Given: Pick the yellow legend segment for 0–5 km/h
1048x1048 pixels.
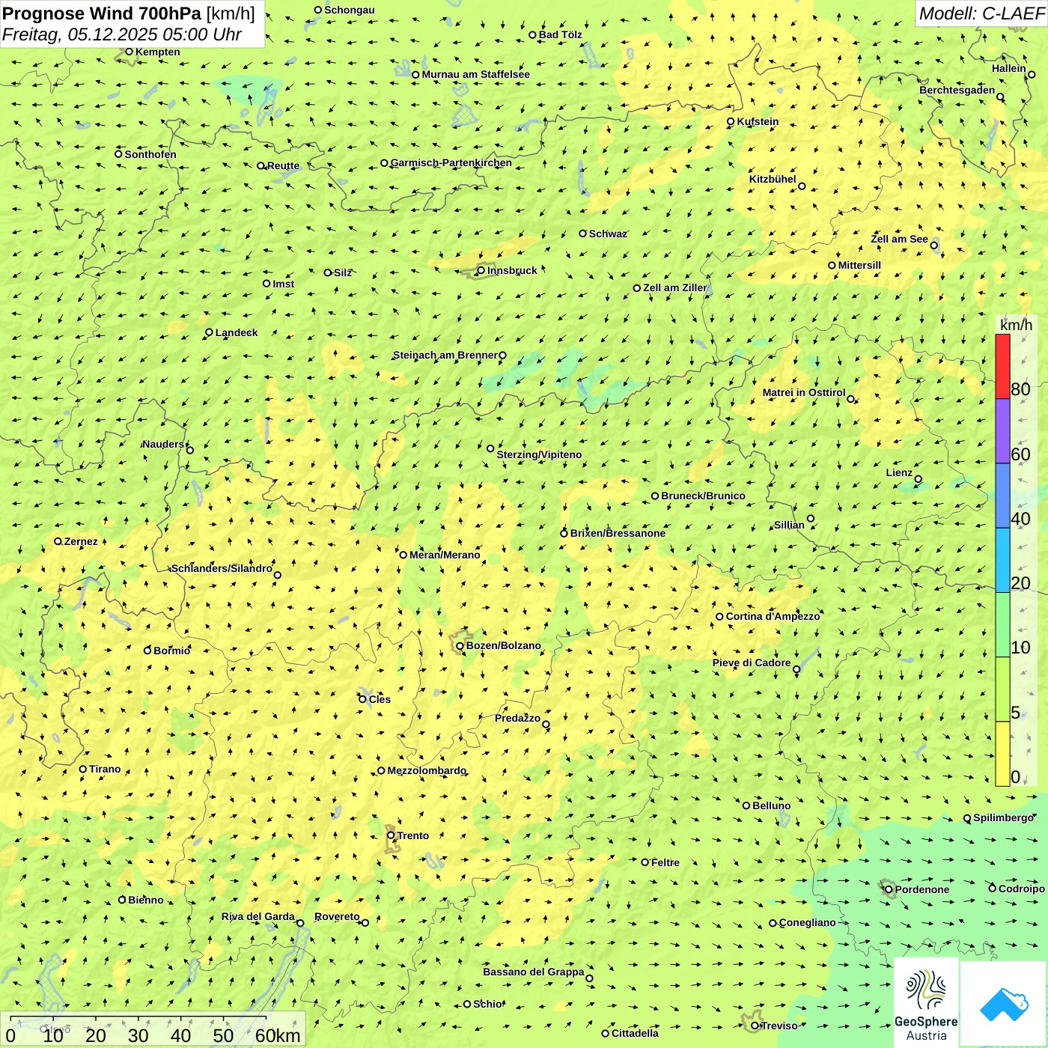Looking at the screenshot, I should 1002,754.
